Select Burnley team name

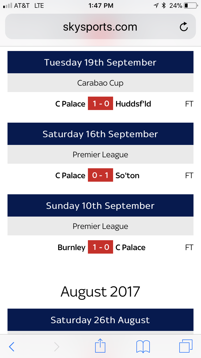click(72, 247)
